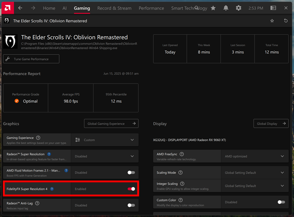This screenshot has height=217, width=294.
Task: Select the Gaming tab
Action: click(x=82, y=8)
